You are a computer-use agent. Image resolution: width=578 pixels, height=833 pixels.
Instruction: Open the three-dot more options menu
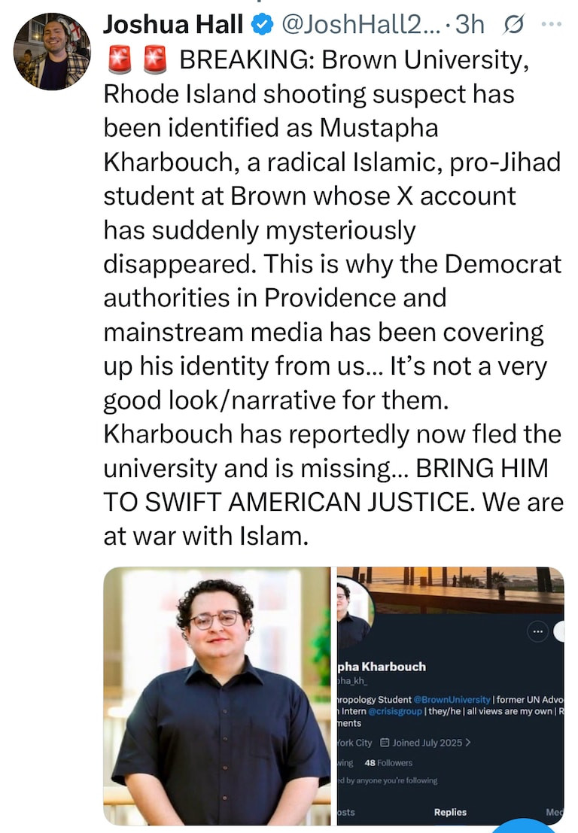click(550, 24)
